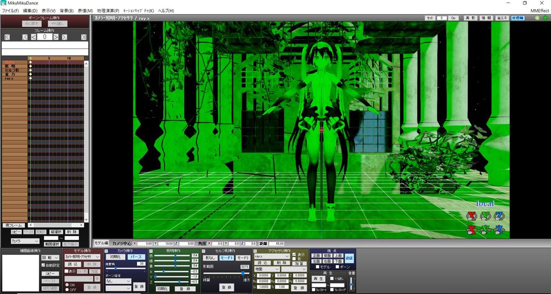Open the 地面 attachment dropdown
Viewport: 551px width, 294px height.
pos(267,269)
